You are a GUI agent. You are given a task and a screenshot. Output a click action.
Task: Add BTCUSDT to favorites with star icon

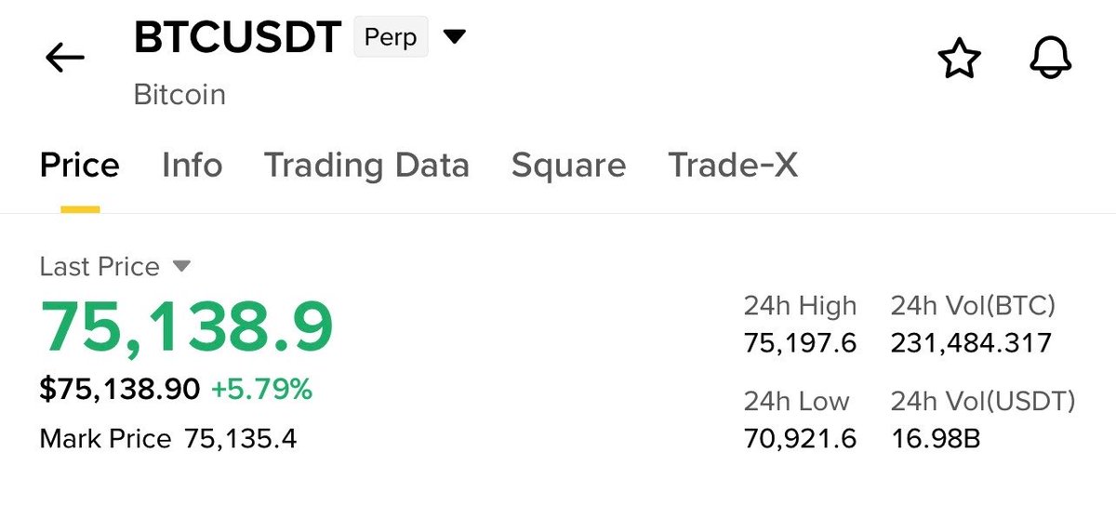[x=959, y=60]
